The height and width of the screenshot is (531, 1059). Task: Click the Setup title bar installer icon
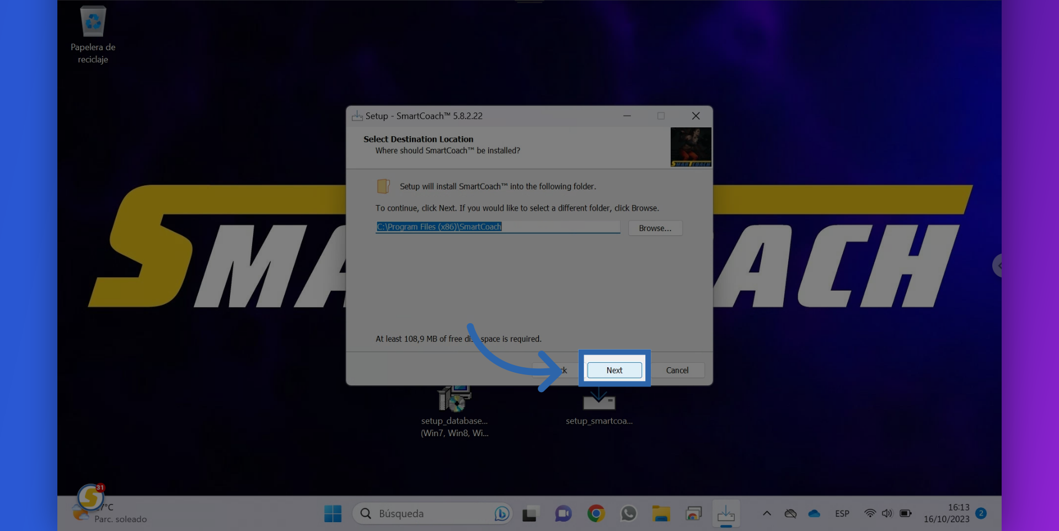click(357, 116)
